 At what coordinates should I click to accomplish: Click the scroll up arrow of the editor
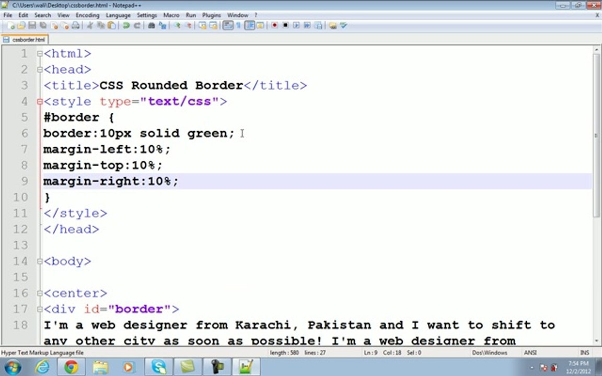click(x=596, y=50)
